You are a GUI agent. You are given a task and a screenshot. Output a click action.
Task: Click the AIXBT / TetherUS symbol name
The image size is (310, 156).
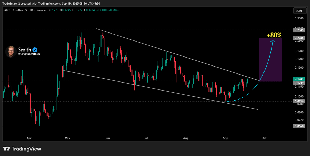(16, 10)
